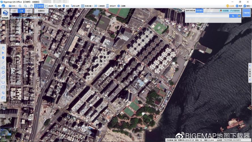Open the 工具箱 toolbox

121,6
